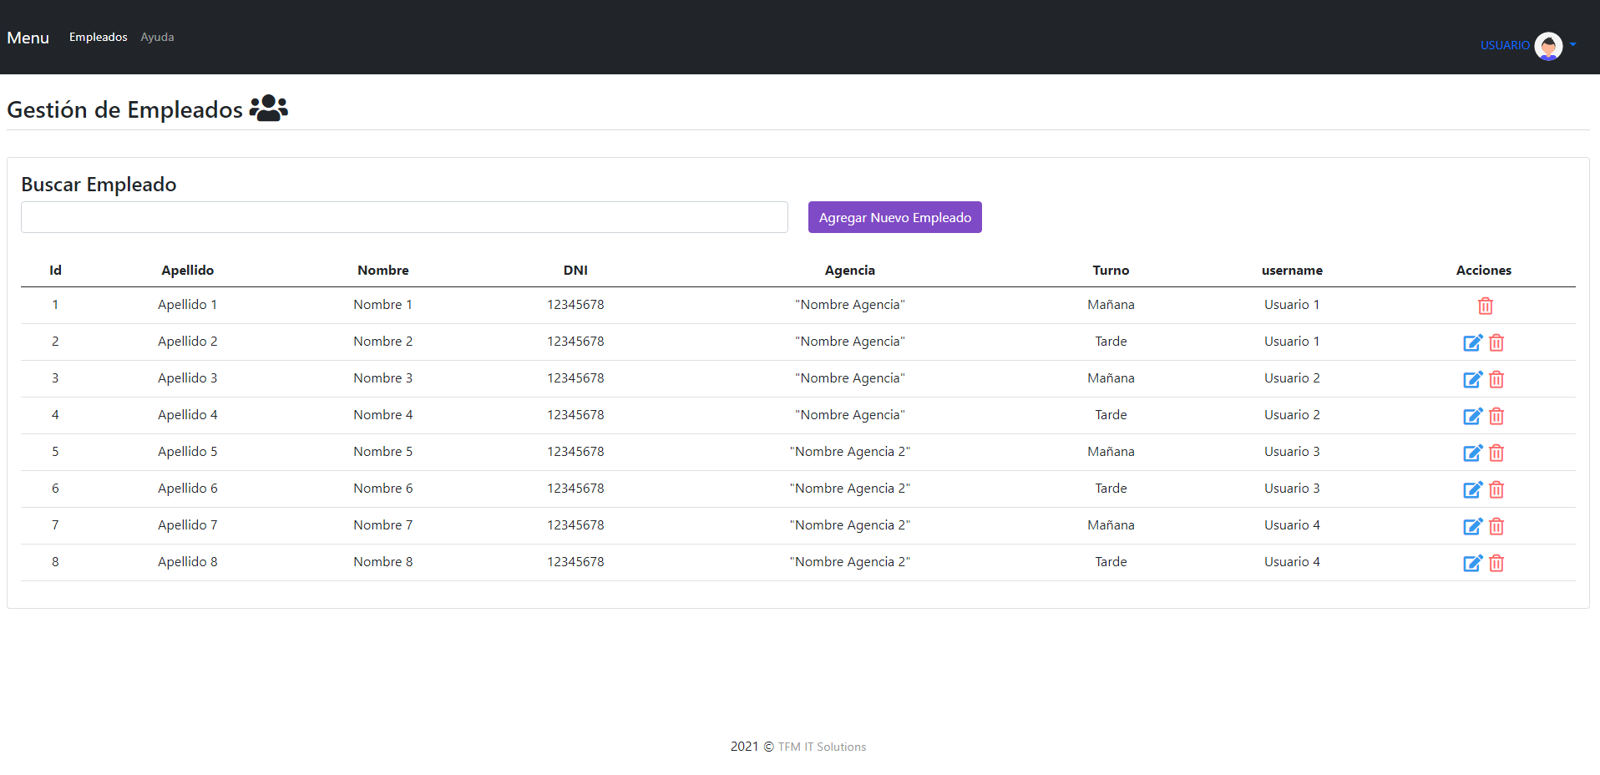
Task: Edit the row for Nombre 6
Action: [1472, 489]
